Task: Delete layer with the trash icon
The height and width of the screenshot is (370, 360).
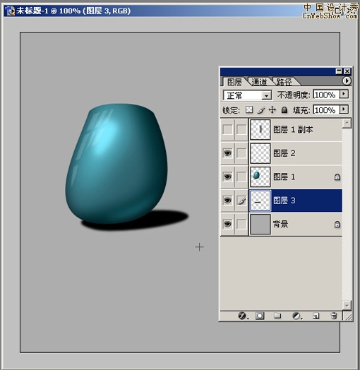Action: pyautogui.click(x=334, y=316)
